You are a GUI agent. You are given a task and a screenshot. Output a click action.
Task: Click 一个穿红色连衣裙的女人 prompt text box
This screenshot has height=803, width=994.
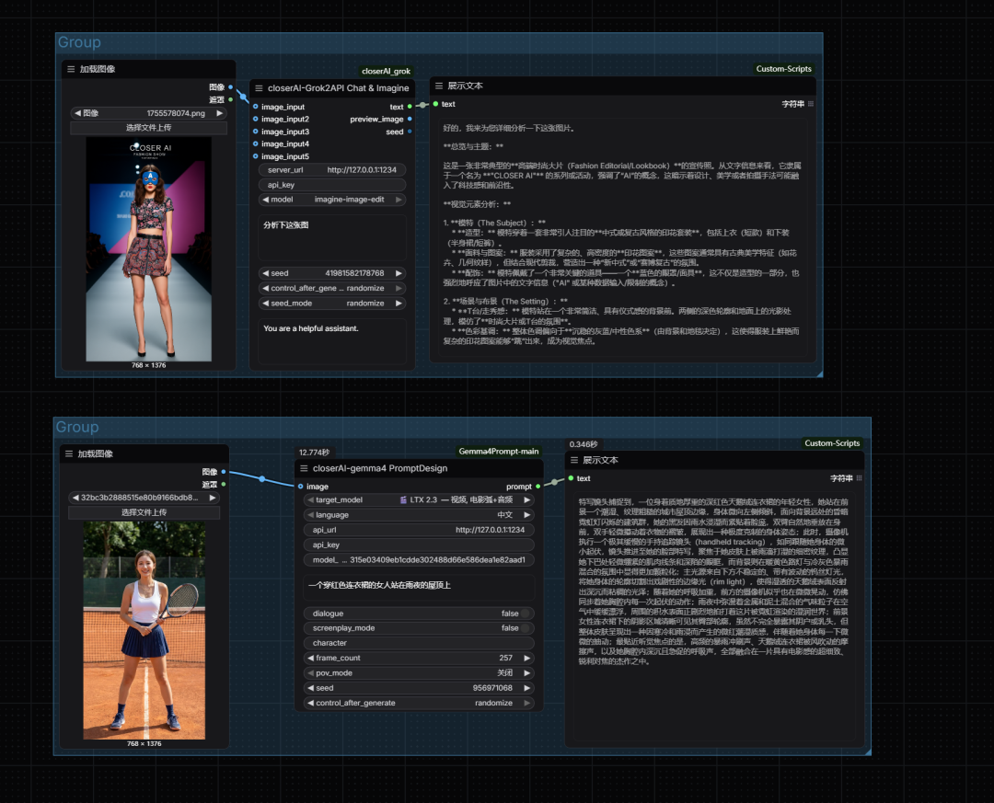419,587
